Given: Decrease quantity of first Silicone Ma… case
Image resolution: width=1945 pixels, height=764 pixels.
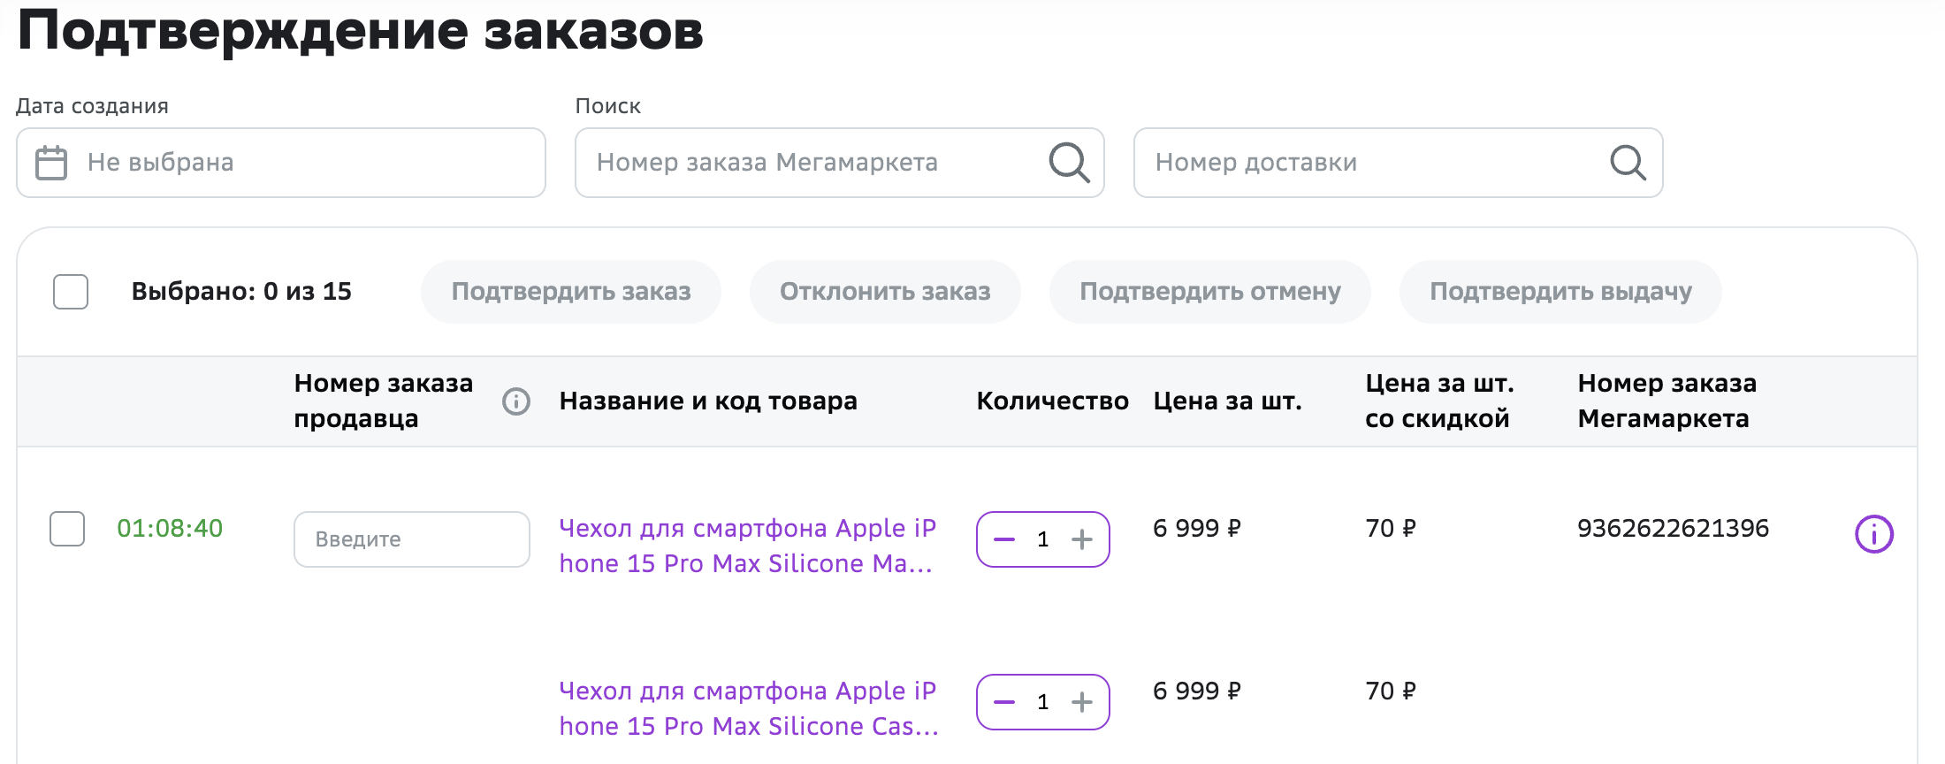Looking at the screenshot, I should click(1004, 539).
